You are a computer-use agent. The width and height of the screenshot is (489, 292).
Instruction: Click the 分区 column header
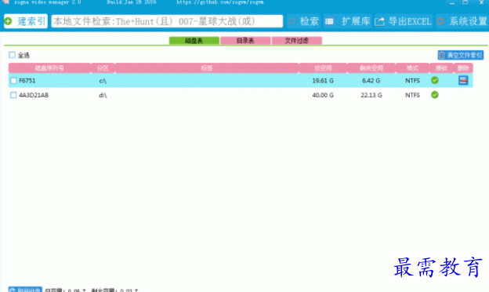103,68
